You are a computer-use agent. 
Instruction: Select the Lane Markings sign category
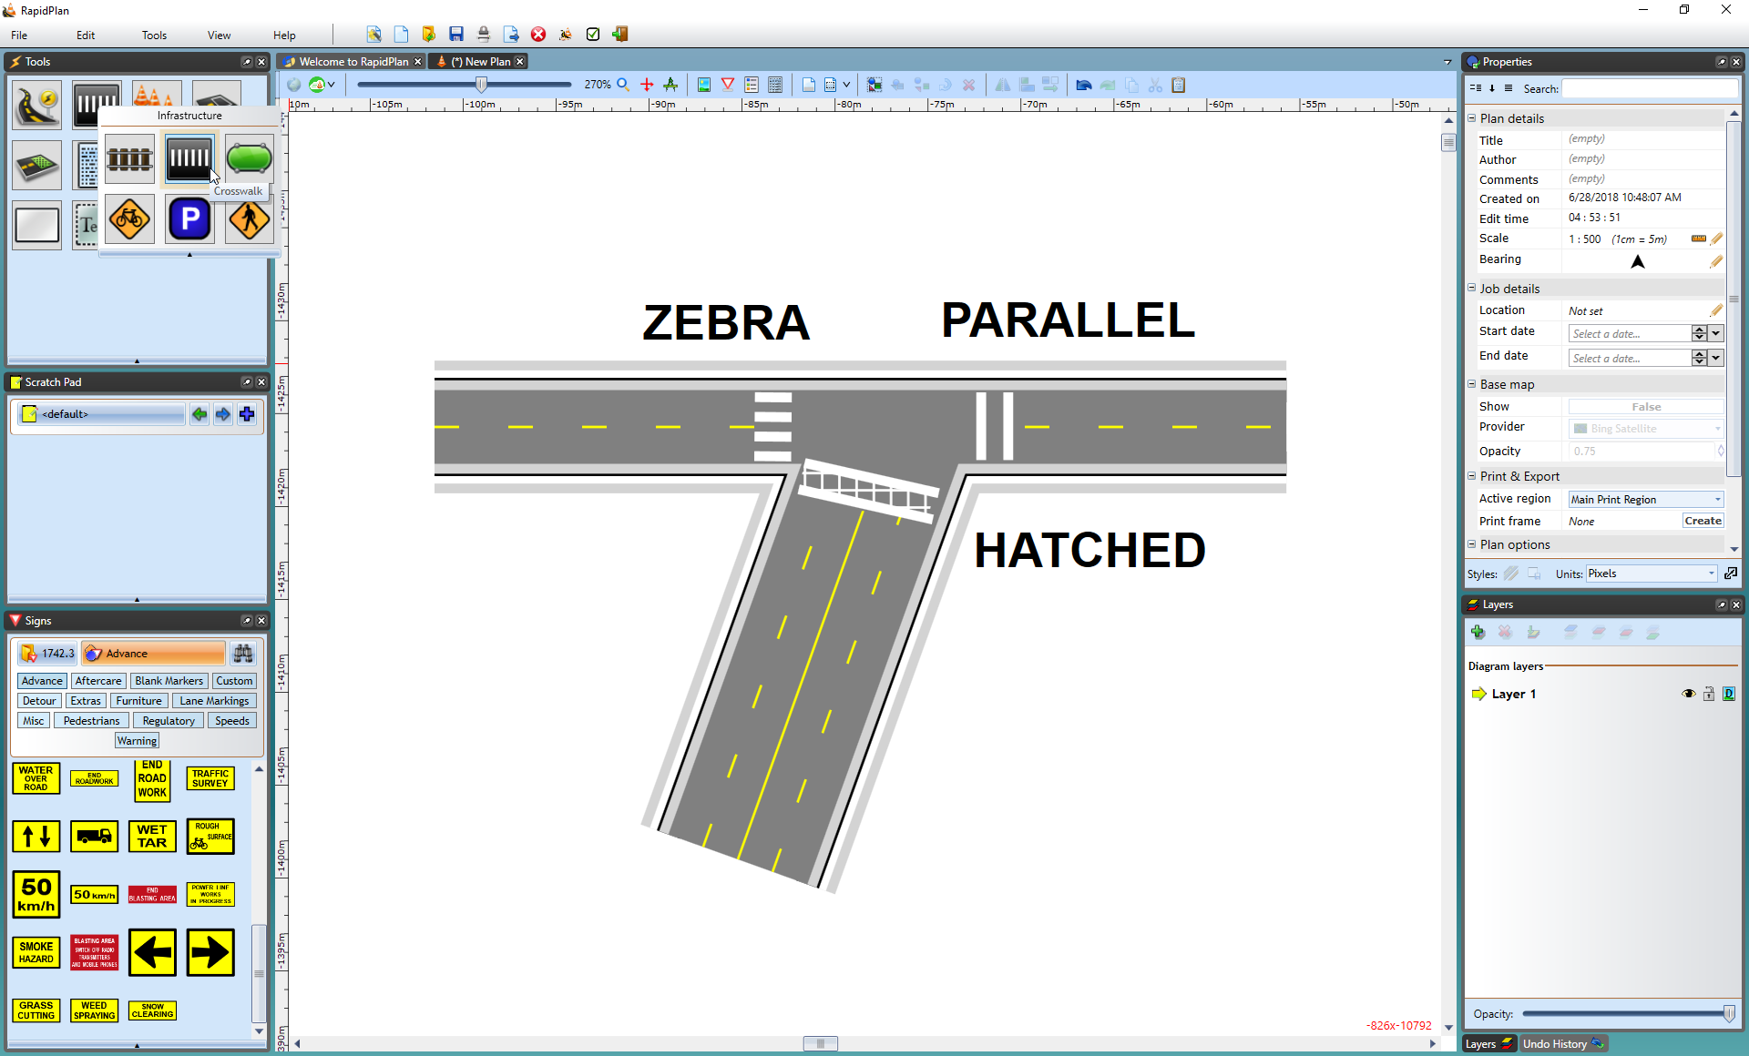[214, 701]
